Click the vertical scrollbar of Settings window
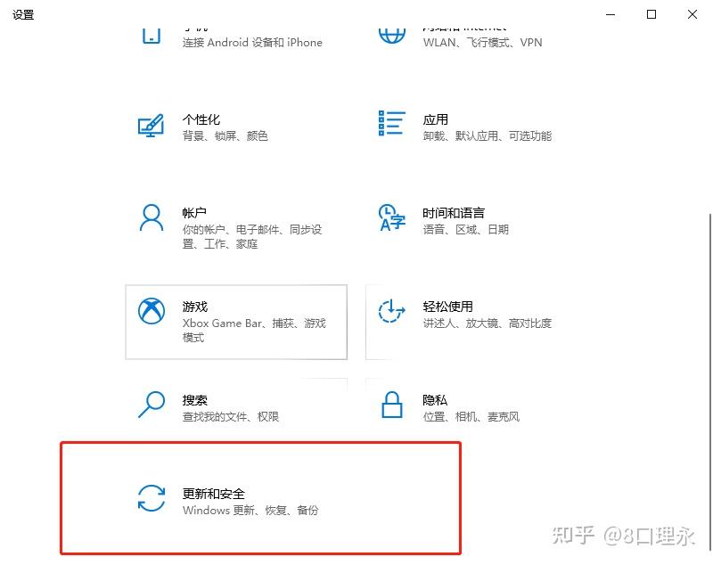The image size is (713, 565). tap(709, 381)
